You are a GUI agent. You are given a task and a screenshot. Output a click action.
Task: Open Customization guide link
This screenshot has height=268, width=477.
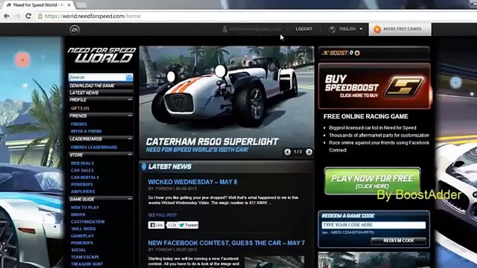coord(88,222)
